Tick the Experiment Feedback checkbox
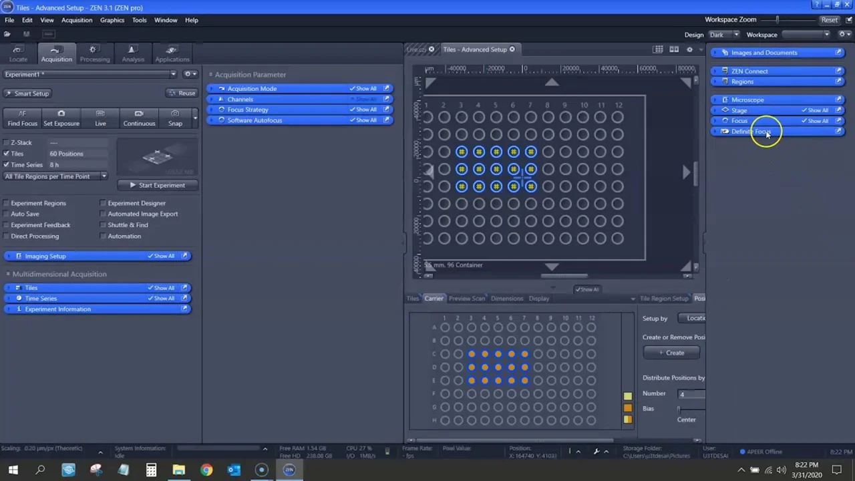Image resolution: width=855 pixels, height=481 pixels. click(x=6, y=225)
